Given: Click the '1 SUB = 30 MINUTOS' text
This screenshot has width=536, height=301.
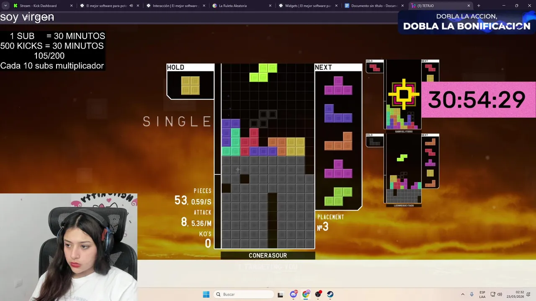Looking at the screenshot, I should pyautogui.click(x=57, y=36).
